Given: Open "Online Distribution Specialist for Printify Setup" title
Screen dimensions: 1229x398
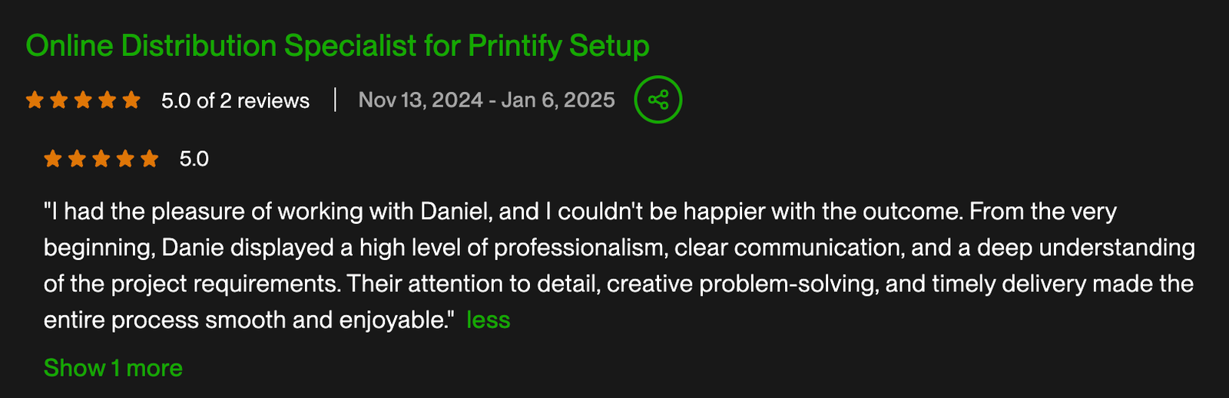Looking at the screenshot, I should [338, 46].
